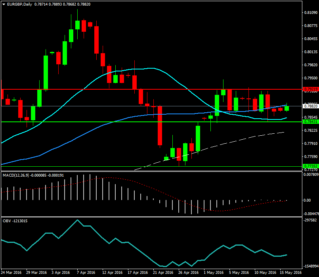Click the triangle arrow beside EURGBP,Daily

(3, 4)
